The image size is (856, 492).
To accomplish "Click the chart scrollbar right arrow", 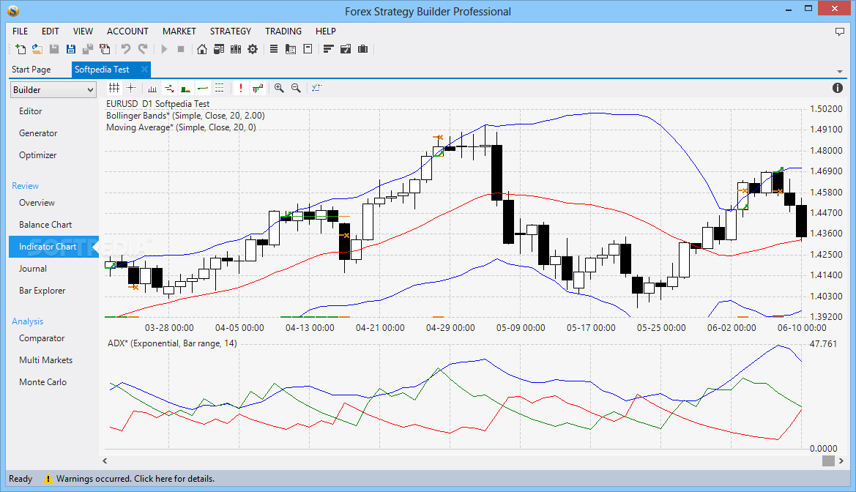I will pos(841,461).
